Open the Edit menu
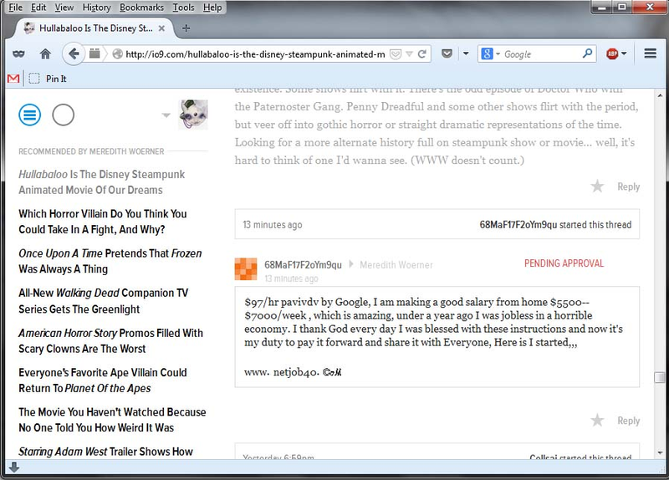The width and height of the screenshot is (669, 480). (x=38, y=8)
